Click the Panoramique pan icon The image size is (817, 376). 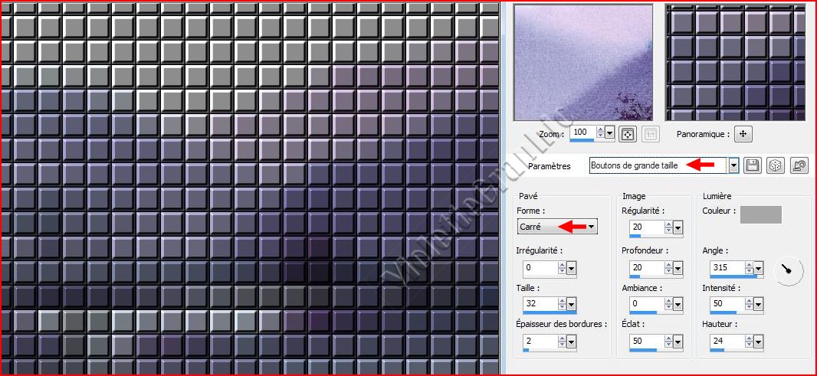pyautogui.click(x=742, y=134)
